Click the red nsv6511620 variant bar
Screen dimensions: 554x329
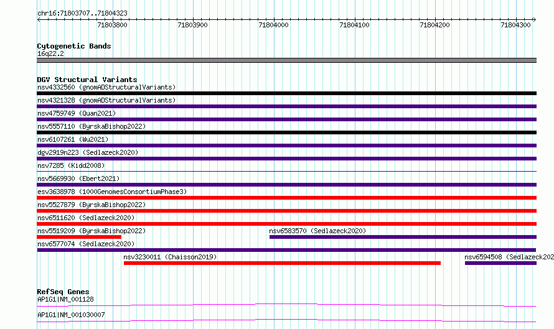tap(286, 224)
